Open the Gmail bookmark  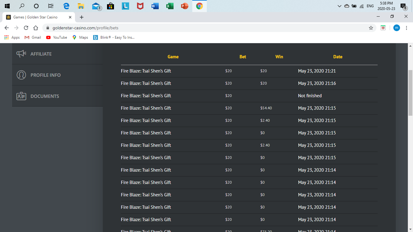[x=33, y=37]
